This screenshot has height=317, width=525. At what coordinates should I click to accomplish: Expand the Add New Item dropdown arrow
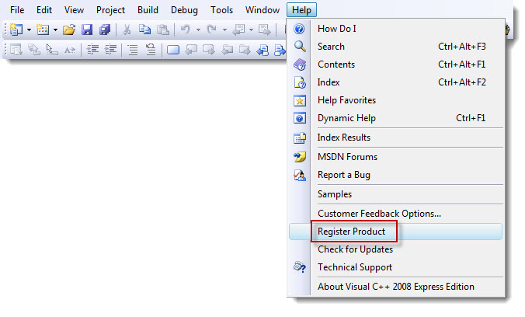pyautogui.click(x=55, y=30)
